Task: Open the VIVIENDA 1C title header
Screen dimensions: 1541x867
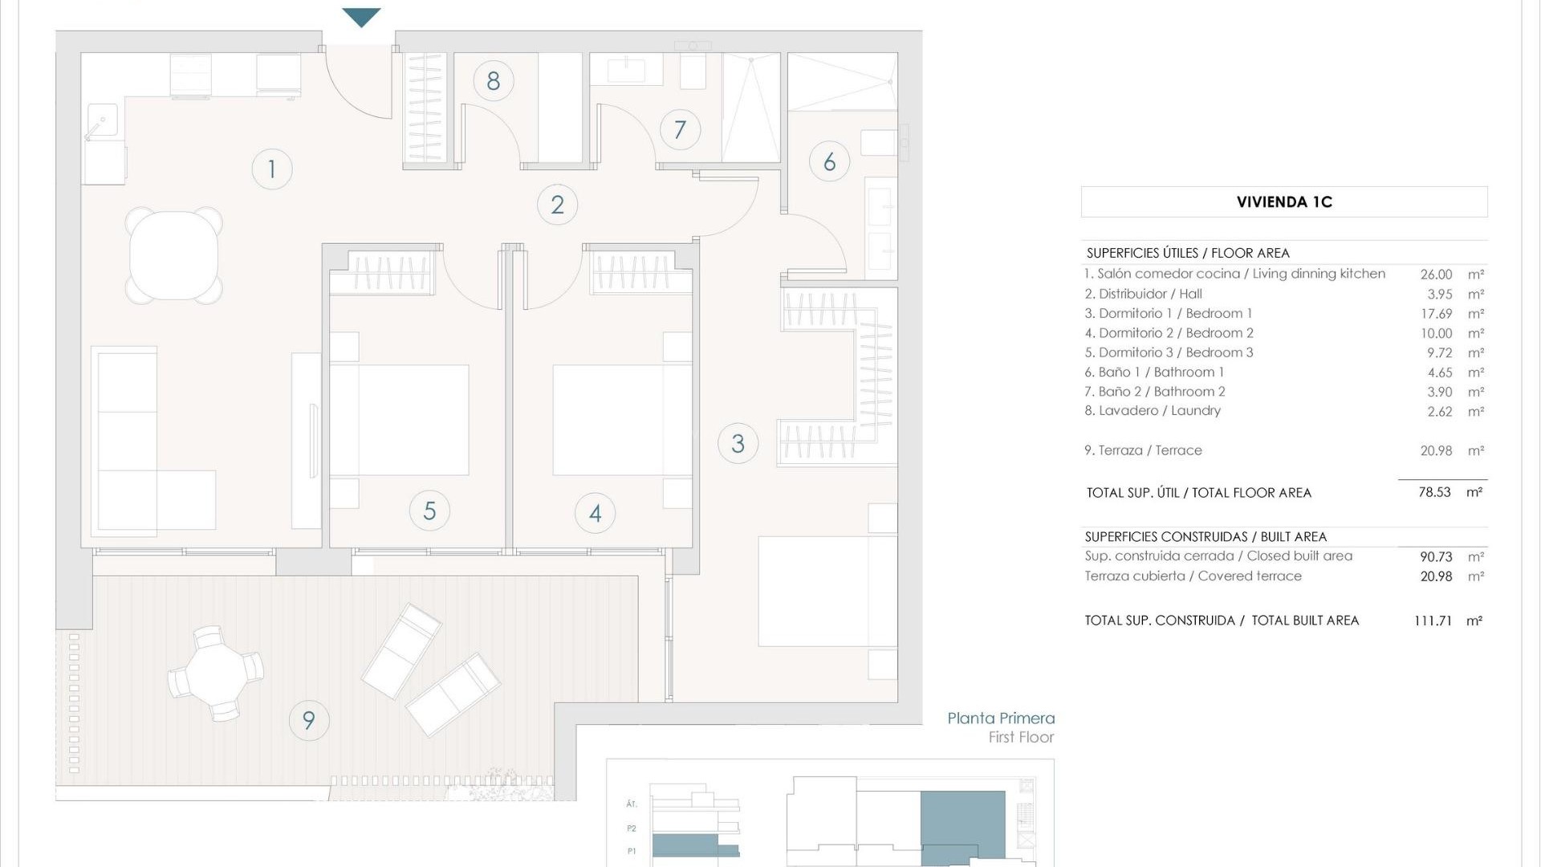Action: coord(1284,202)
